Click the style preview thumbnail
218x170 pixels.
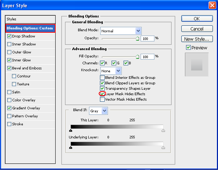tap(197, 65)
